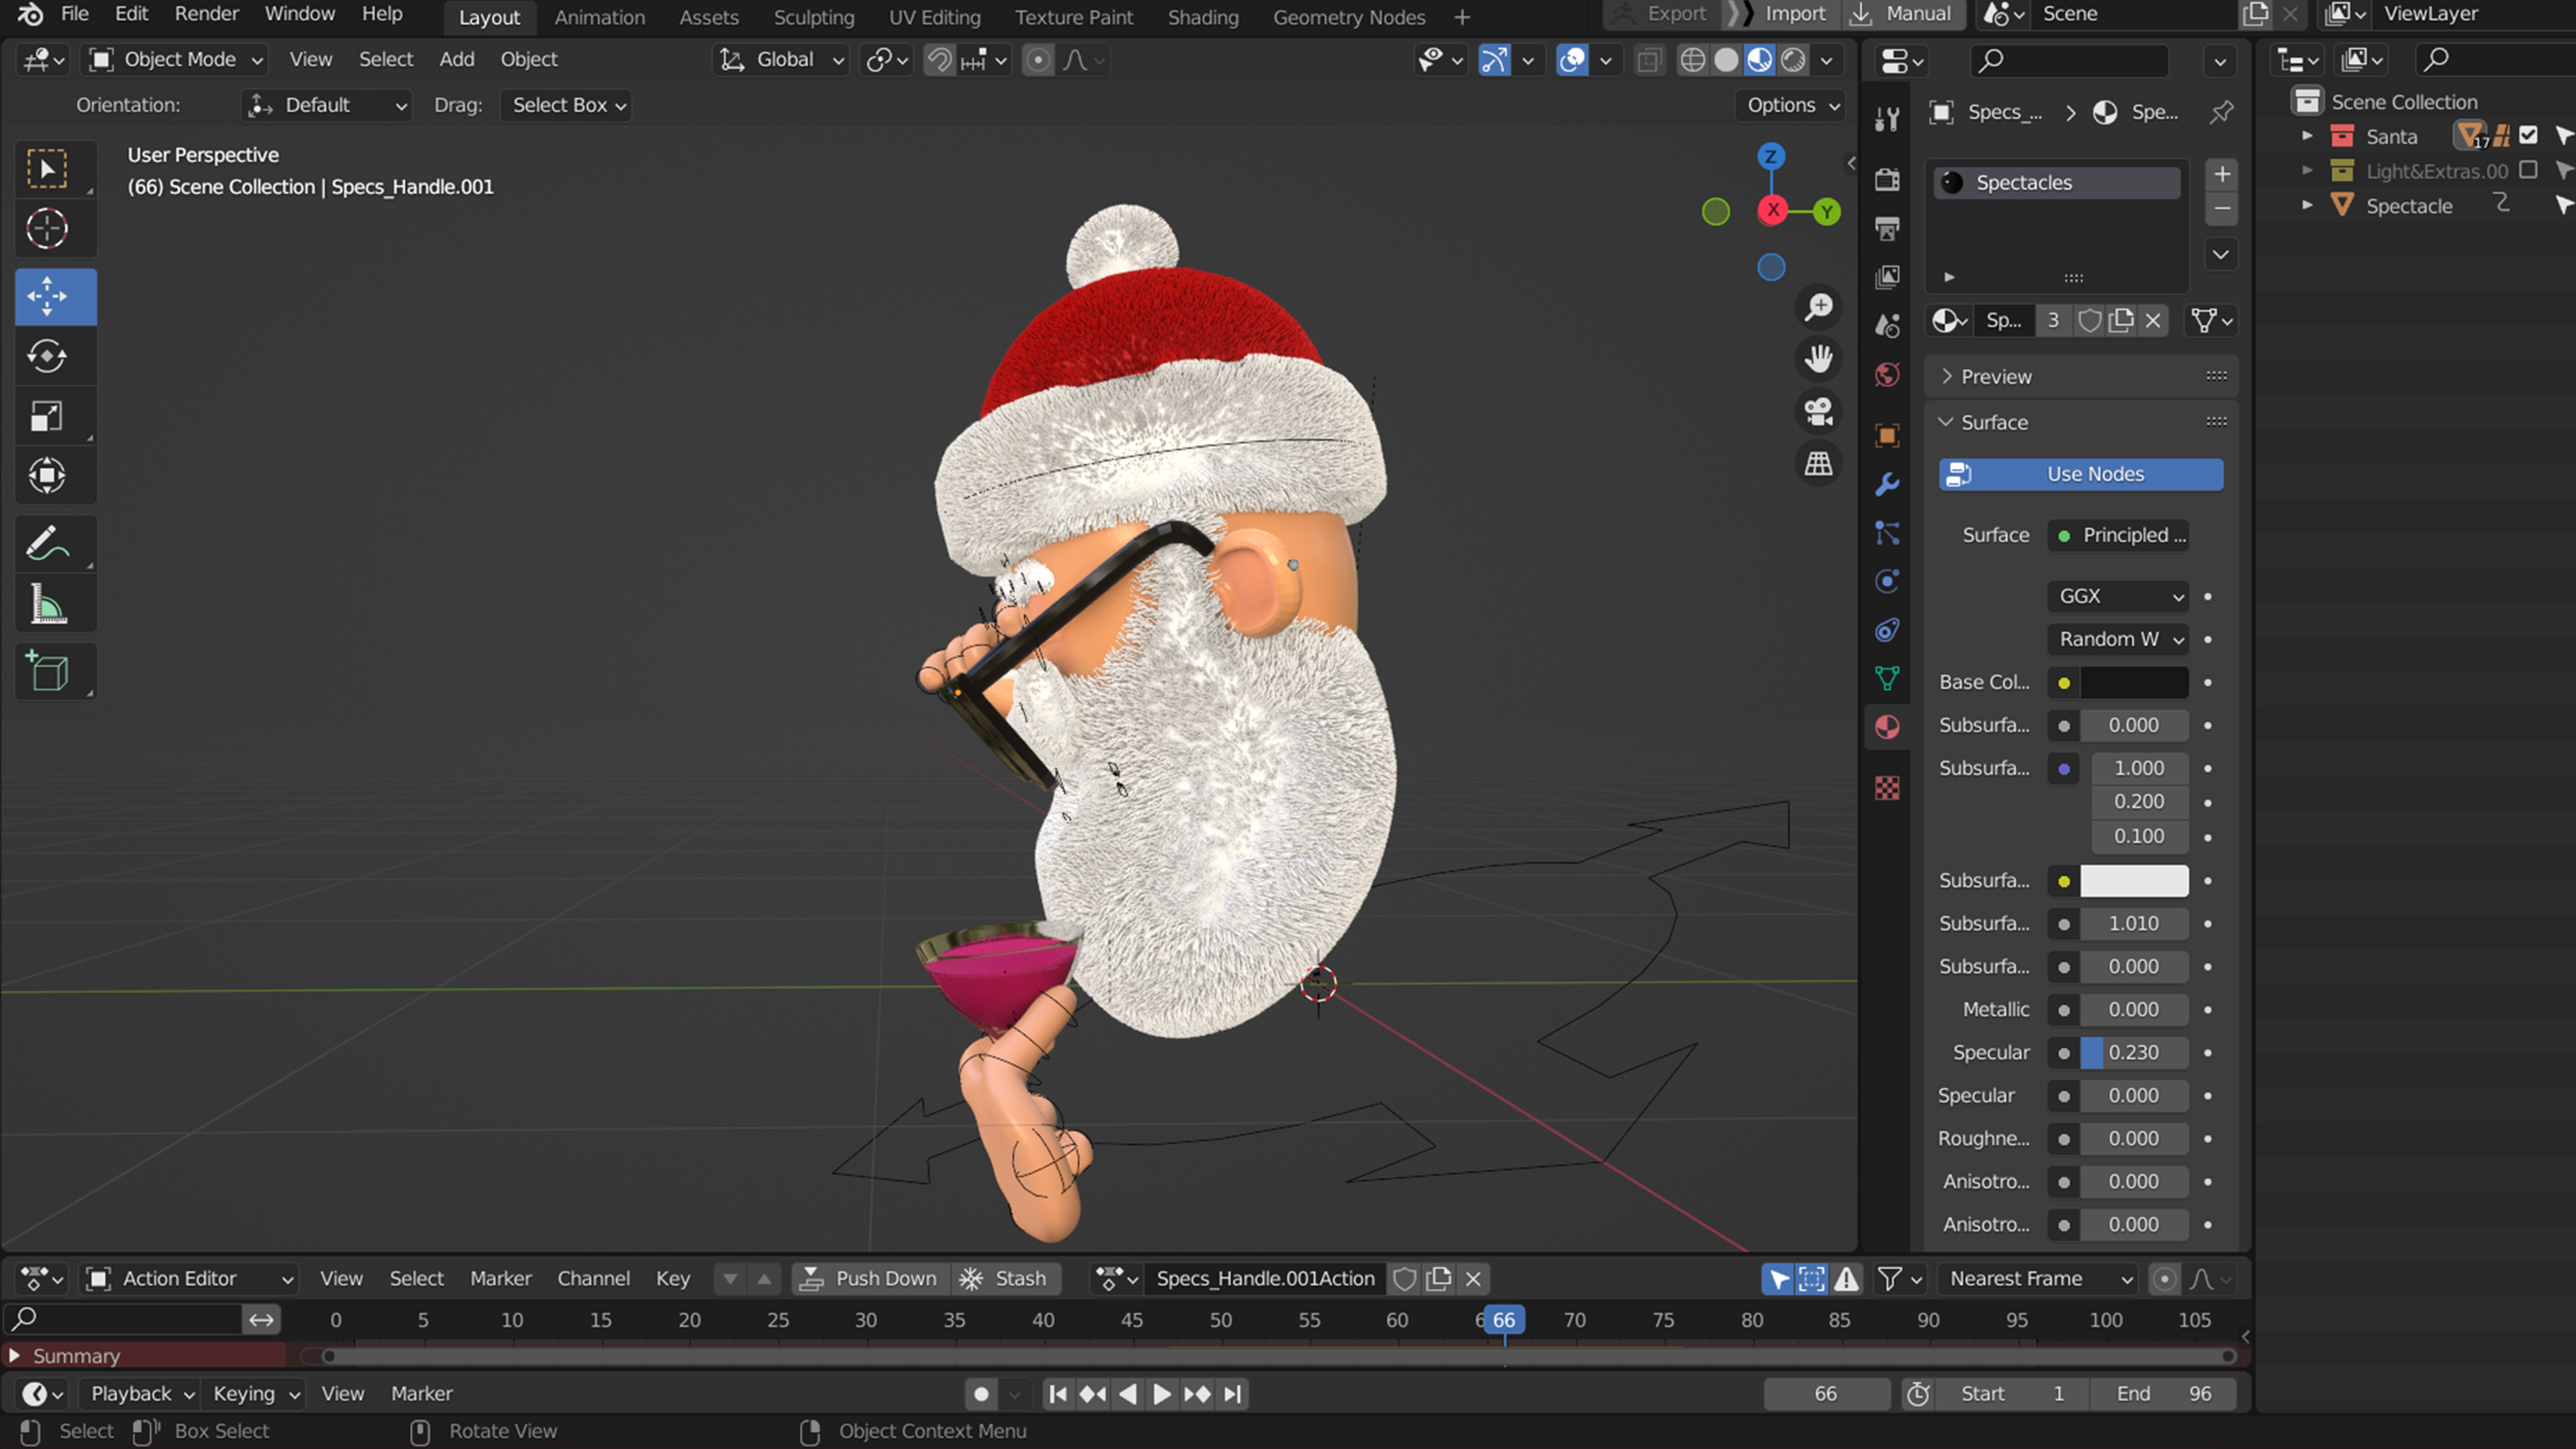Open the Texture properties tab
Viewport: 2576px width, 1449px height.
click(x=1887, y=788)
